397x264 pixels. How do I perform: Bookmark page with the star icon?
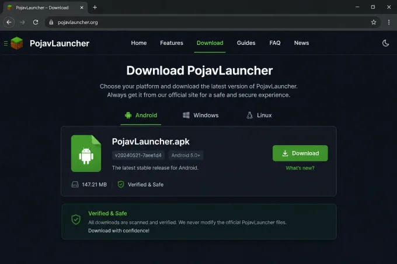[x=374, y=22]
